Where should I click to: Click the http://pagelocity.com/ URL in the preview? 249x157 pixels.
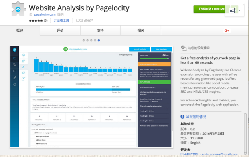[x=78, y=49]
